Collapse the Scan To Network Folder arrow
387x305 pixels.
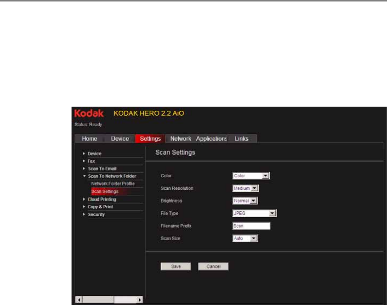coord(84,176)
